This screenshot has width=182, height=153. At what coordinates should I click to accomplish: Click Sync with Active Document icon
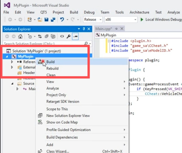point(40,37)
